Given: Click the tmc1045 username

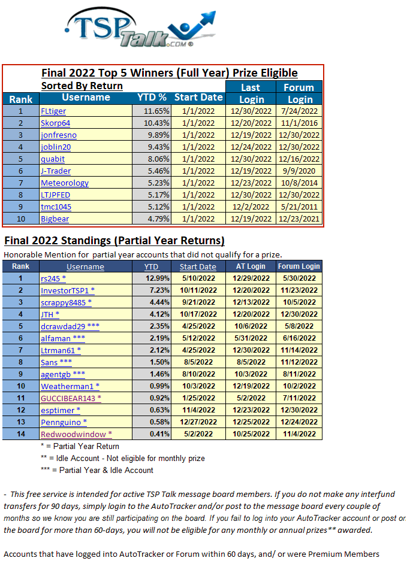Looking at the screenshot, I should coord(56,207).
